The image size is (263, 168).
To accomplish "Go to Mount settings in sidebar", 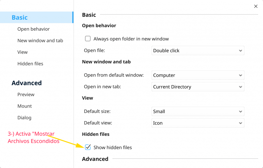I will click(25, 106).
